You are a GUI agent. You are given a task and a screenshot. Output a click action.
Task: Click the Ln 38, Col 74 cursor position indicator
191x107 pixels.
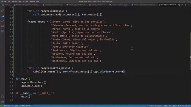pyautogui.click(x=153, y=106)
